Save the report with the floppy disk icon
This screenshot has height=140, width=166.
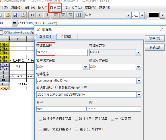15,15
